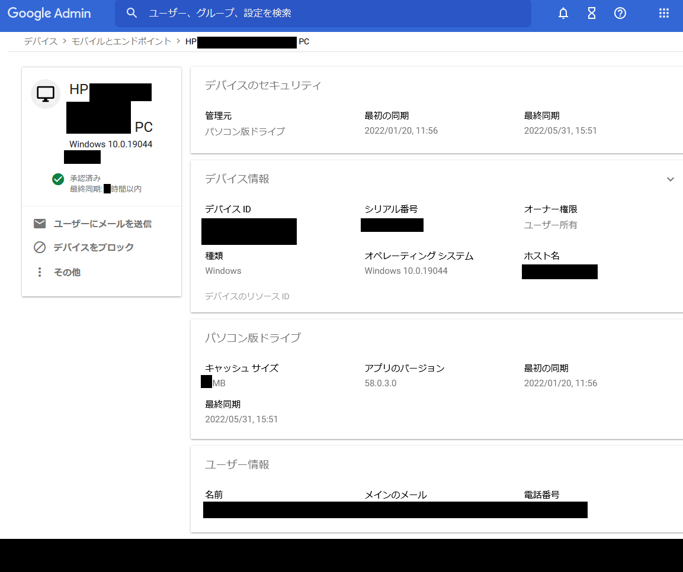
Task: Click the 電話番号 label
Action: click(541, 495)
